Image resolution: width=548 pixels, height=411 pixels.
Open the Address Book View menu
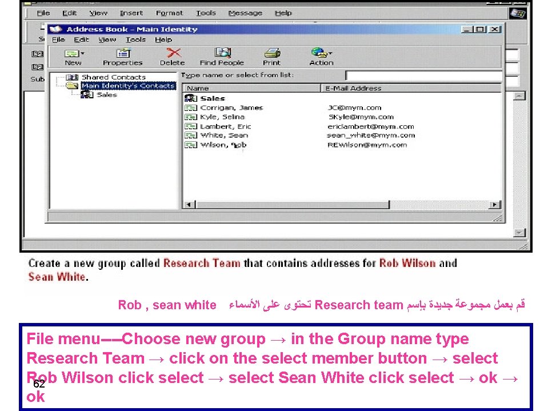(x=107, y=39)
